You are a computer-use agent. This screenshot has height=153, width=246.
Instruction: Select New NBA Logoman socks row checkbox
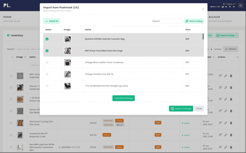(11, 147)
